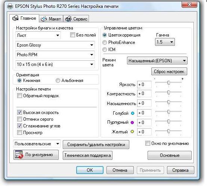Open the Epson Glossy paper type dropdown
The image size is (207, 187).
click(x=55, y=45)
